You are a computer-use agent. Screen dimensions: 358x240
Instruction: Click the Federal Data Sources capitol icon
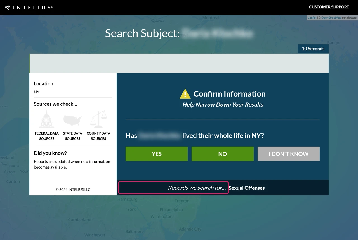(x=47, y=119)
